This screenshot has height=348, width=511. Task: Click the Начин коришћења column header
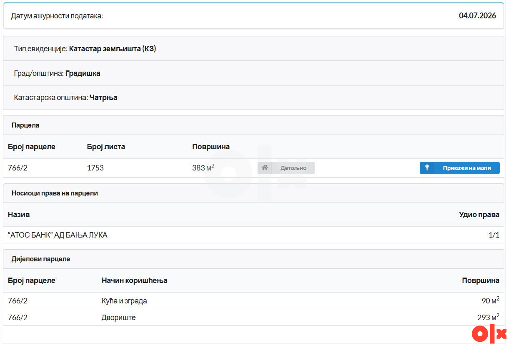134,280
